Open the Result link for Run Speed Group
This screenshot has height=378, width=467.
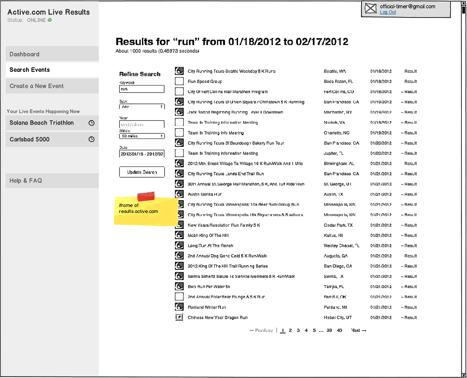(411, 81)
